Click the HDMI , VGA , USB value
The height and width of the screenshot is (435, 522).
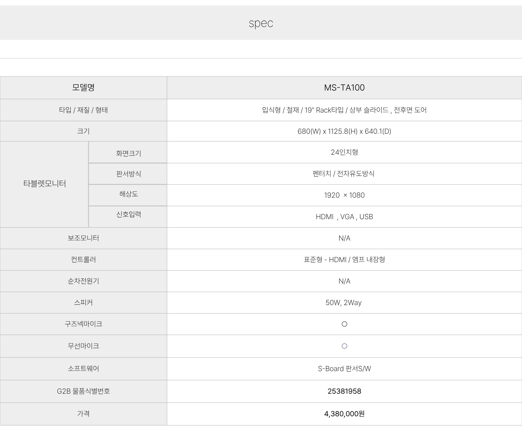(x=344, y=217)
